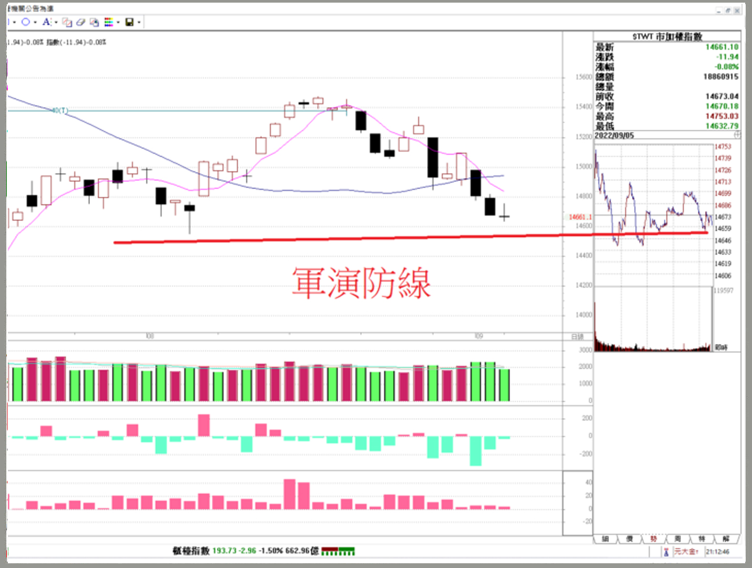Expand the text tool dropdown arrow
Image resolution: width=752 pixels, height=568 pixels.
pyautogui.click(x=56, y=22)
